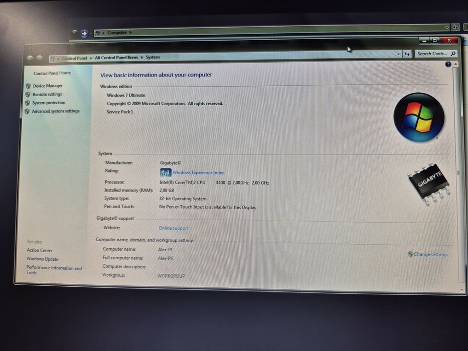Click Forward arrow in background Computer window
468x351 pixels.
(84, 34)
